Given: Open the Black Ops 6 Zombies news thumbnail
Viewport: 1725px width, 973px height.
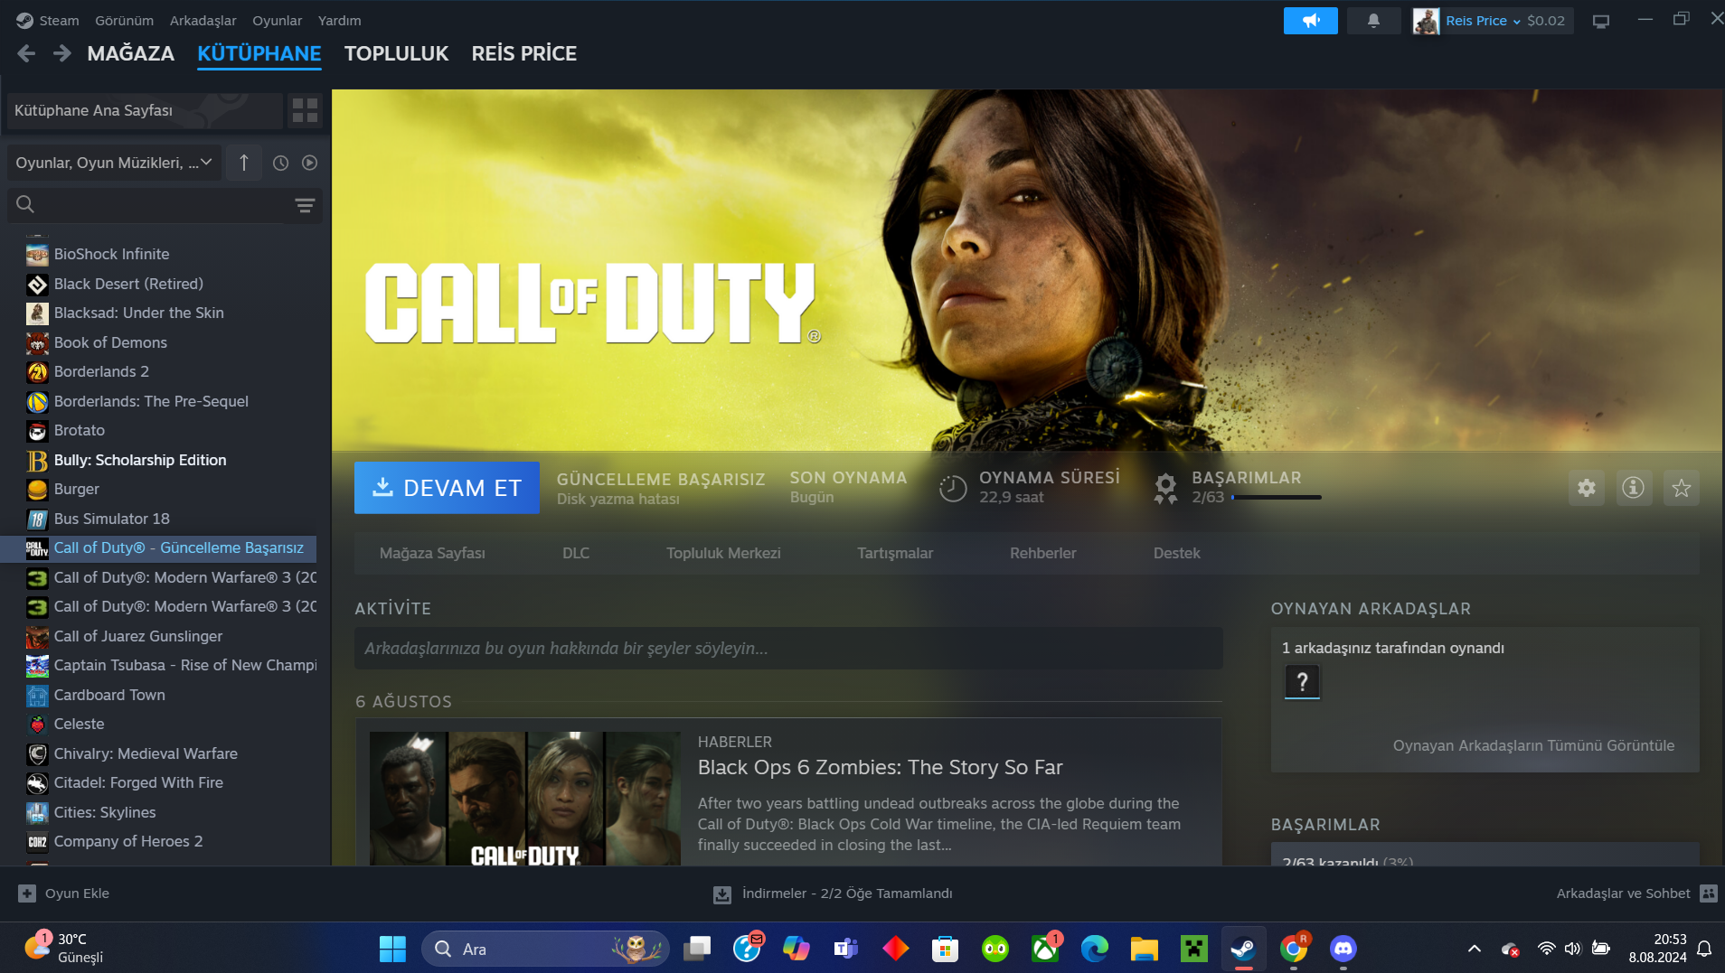Looking at the screenshot, I should (x=525, y=799).
